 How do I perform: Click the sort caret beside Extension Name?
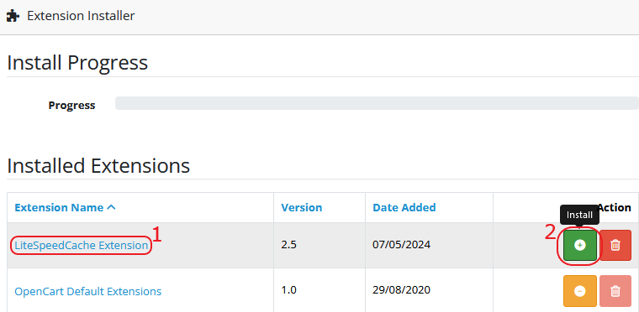[111, 207]
